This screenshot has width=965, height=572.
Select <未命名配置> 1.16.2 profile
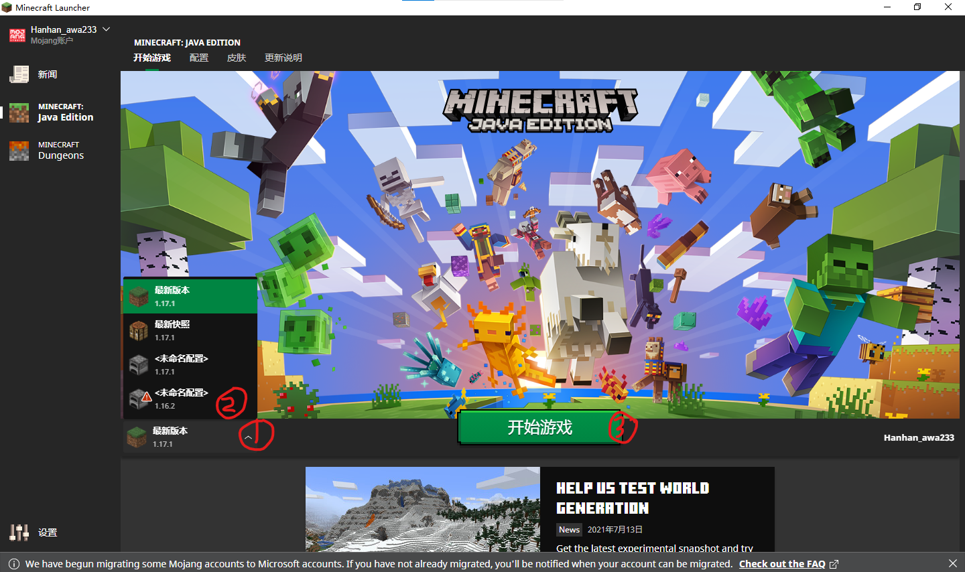pyautogui.click(x=190, y=399)
